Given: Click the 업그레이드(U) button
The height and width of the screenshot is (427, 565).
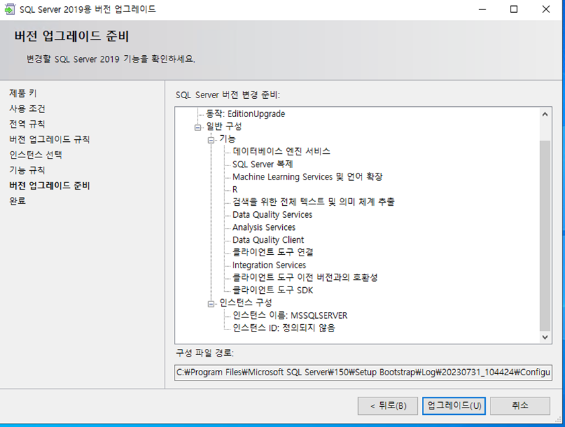Looking at the screenshot, I should (454, 405).
